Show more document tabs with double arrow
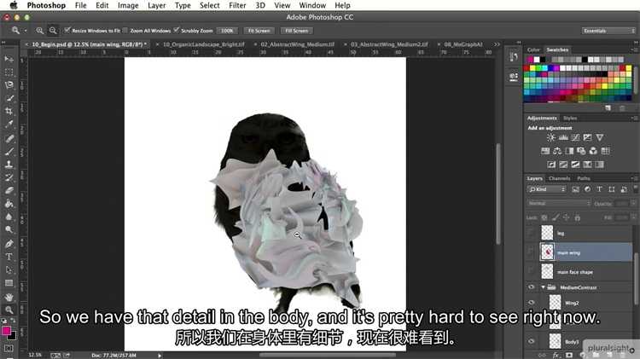640x359 pixels. click(497, 44)
